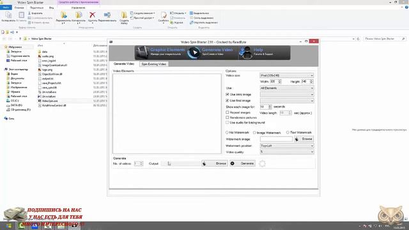Select the No Watermark radio button

(227, 132)
